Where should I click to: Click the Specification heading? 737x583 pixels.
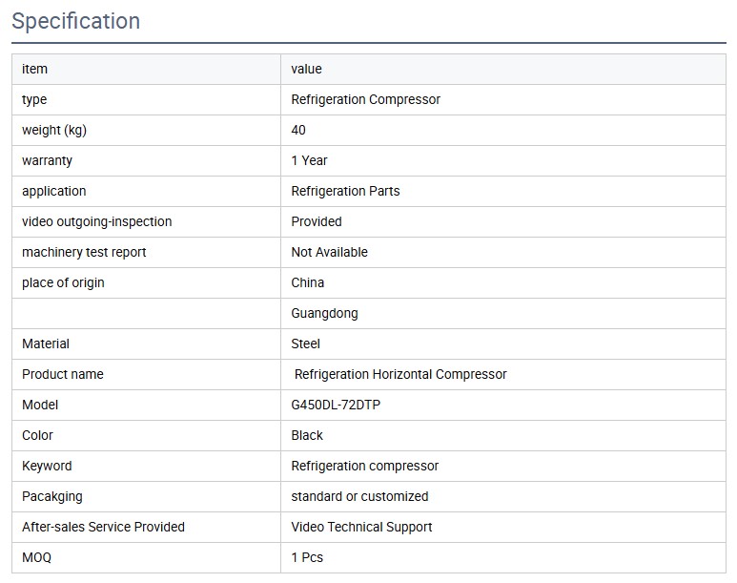point(75,21)
